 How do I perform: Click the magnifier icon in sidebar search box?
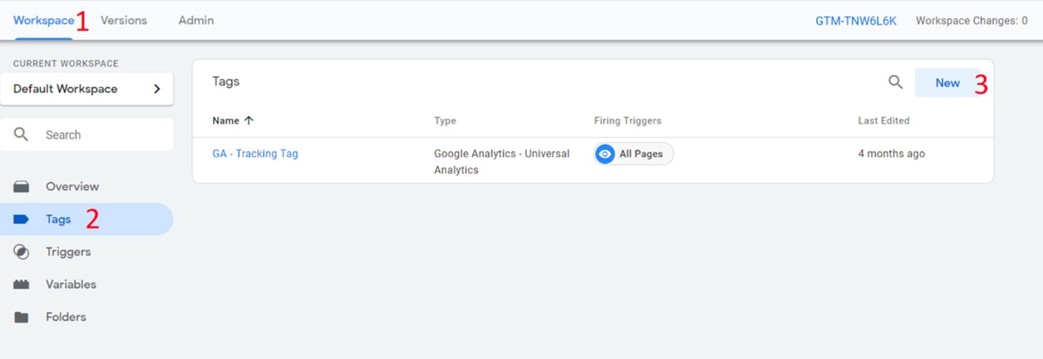[21, 135]
